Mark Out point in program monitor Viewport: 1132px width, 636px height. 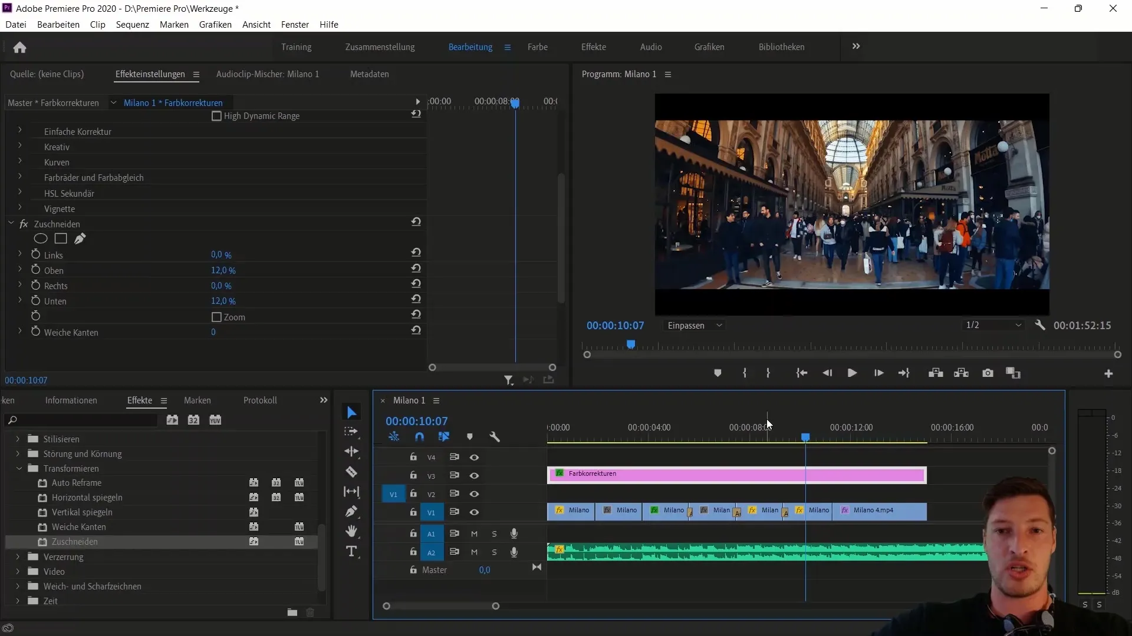point(768,373)
